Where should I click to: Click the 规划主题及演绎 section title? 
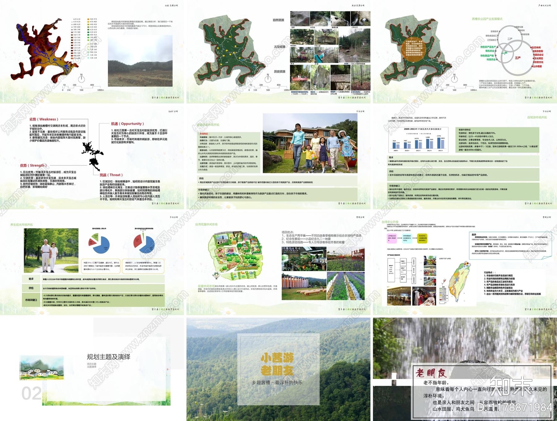(x=109, y=357)
